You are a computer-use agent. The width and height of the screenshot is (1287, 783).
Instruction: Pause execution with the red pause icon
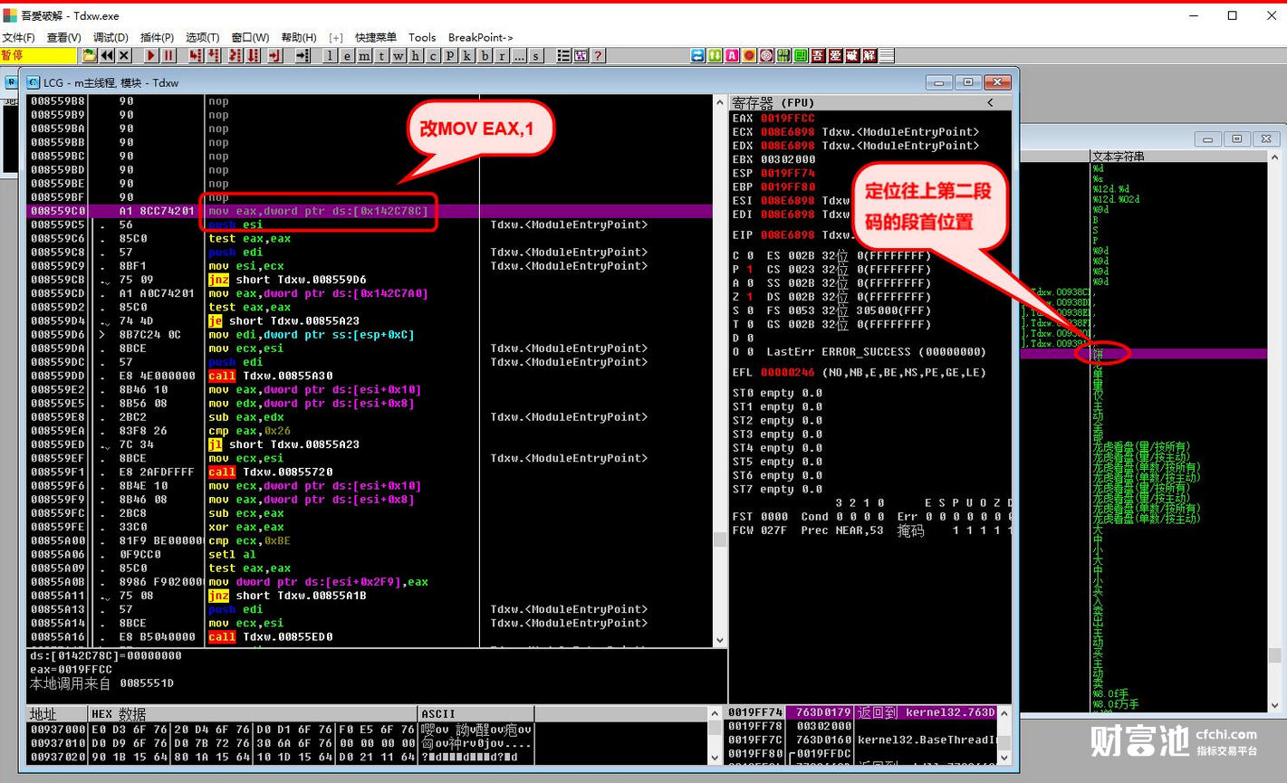pyautogui.click(x=168, y=56)
